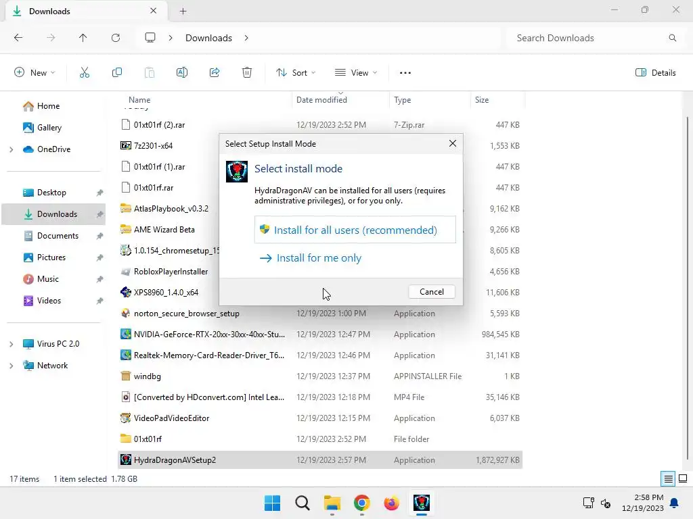Expand the OneDrive tree node

pyautogui.click(x=12, y=149)
